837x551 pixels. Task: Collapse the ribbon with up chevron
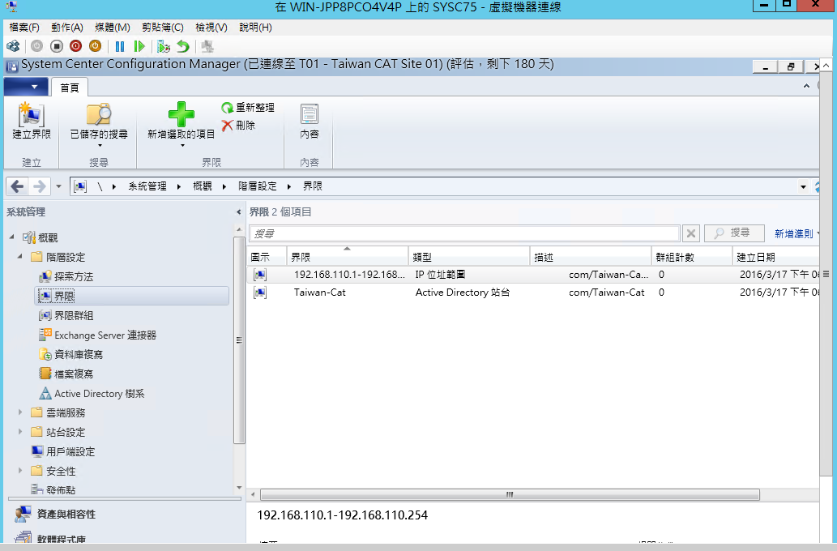806,86
